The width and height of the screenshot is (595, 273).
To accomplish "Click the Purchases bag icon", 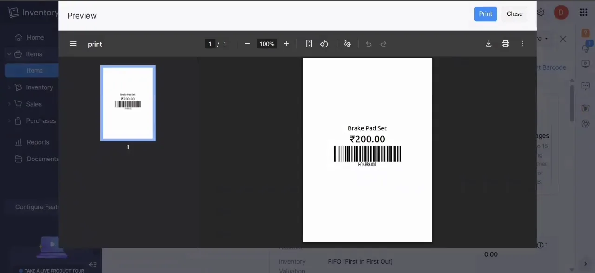I will [18, 121].
